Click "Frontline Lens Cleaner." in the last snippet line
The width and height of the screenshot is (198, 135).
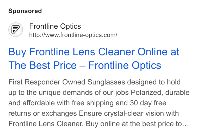click(46, 124)
